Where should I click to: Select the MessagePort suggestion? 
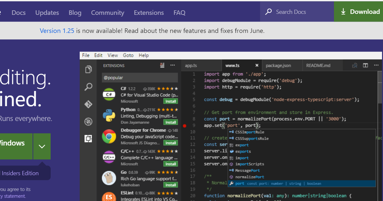tap(302, 170)
